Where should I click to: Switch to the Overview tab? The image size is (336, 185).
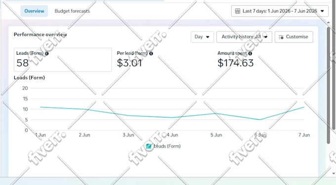[34, 11]
